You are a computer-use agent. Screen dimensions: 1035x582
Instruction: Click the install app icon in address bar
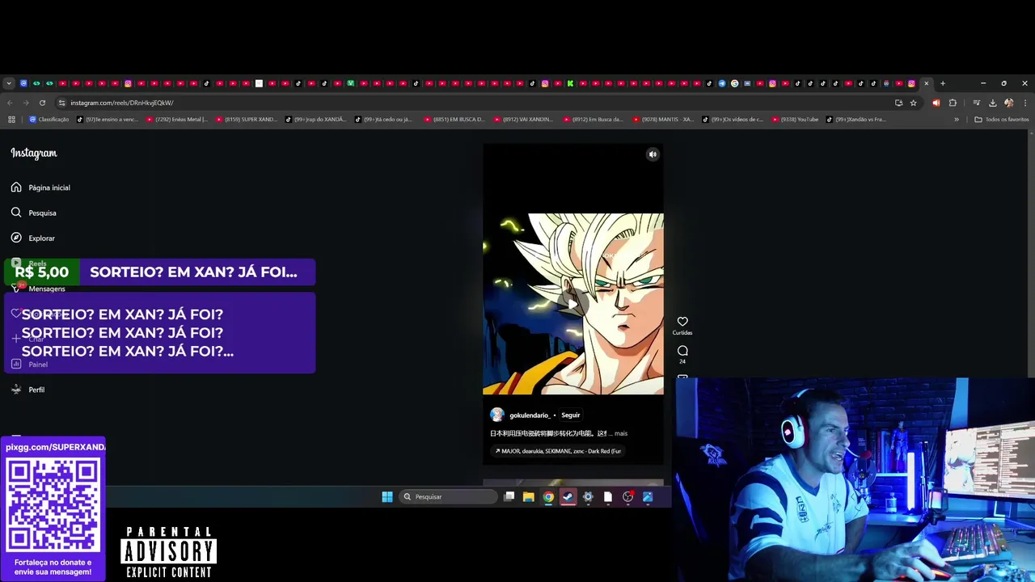point(898,103)
